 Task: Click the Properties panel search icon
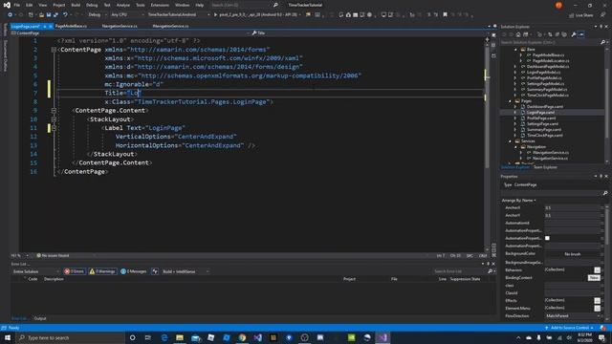(605, 193)
